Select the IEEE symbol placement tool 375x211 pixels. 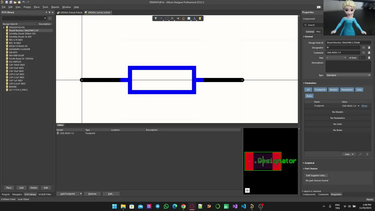coord(183,18)
